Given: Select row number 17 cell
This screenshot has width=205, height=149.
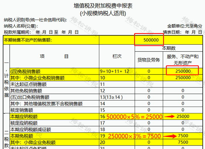Looking at the screenshot, I should click(117, 123).
